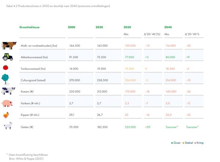220x162 pixels.
Task: Click the Bron: Wilms & Poppe (2021) source
Action: tap(26, 159)
